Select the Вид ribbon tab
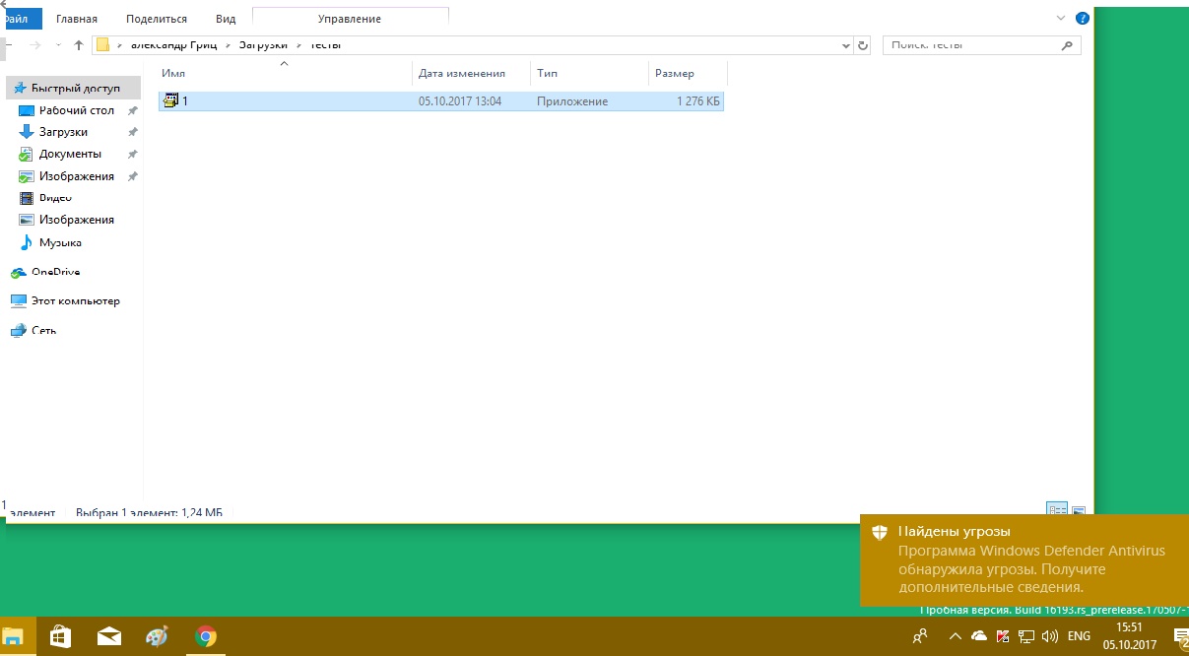The image size is (1189, 656). pos(226,19)
